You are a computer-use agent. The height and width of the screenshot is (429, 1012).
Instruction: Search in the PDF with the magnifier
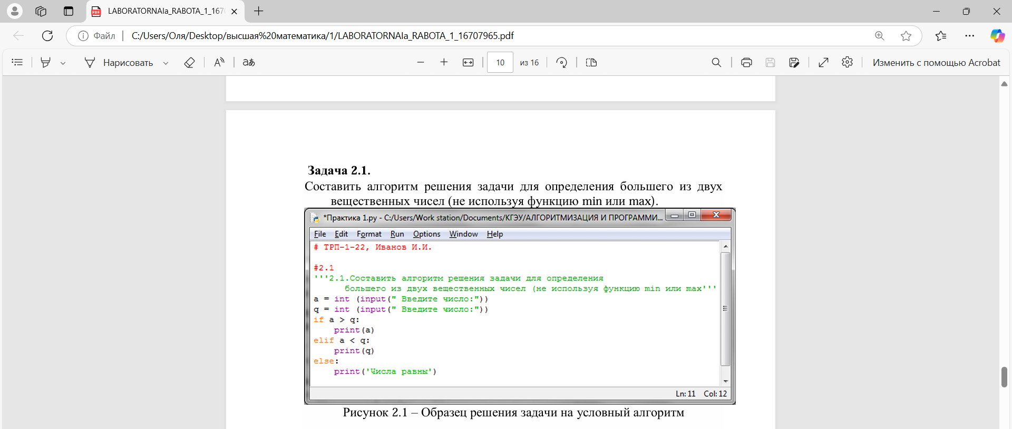[716, 62]
